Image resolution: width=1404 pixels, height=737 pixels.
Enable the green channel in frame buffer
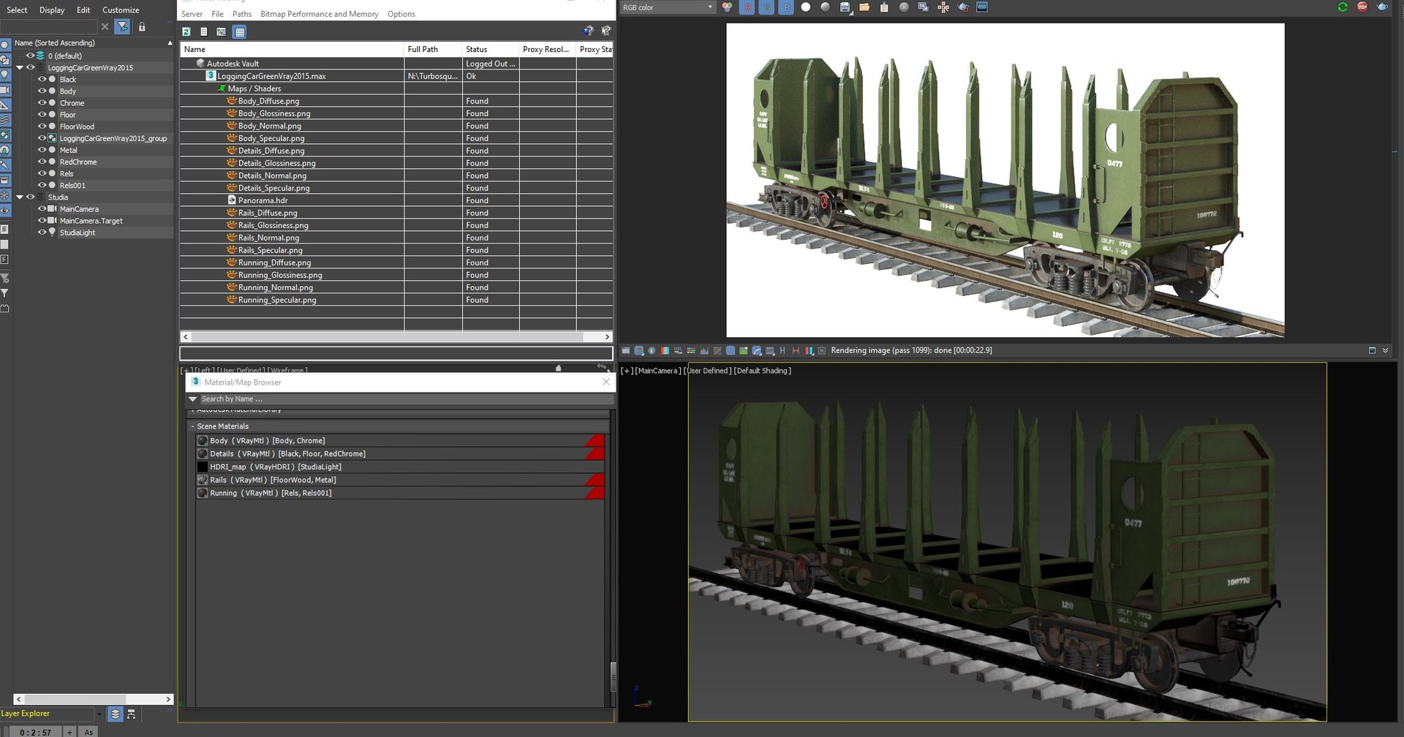766,7
